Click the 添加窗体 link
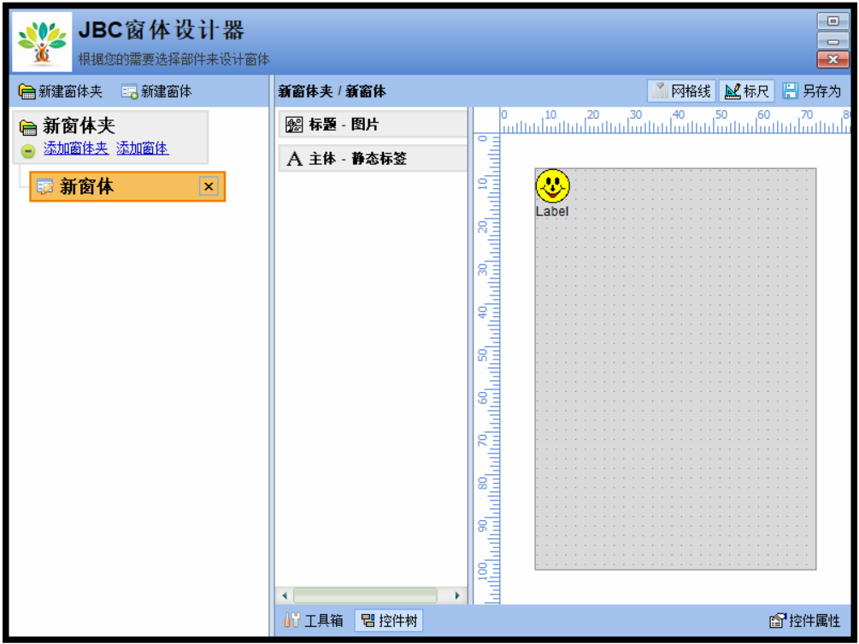The height and width of the screenshot is (644, 859). click(x=142, y=149)
